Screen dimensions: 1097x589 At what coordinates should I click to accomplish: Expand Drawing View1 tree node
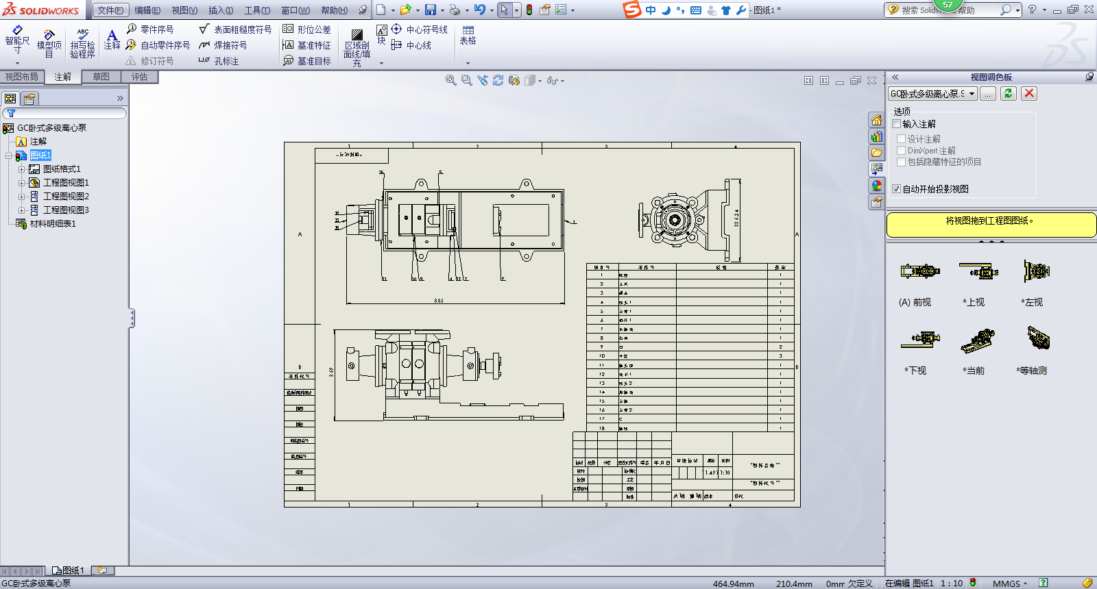point(21,183)
